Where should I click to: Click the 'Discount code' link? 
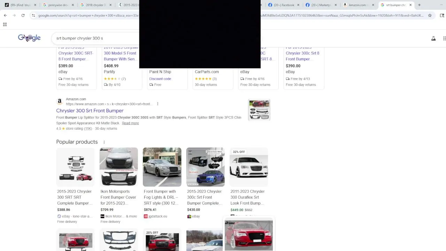[x=160, y=79]
